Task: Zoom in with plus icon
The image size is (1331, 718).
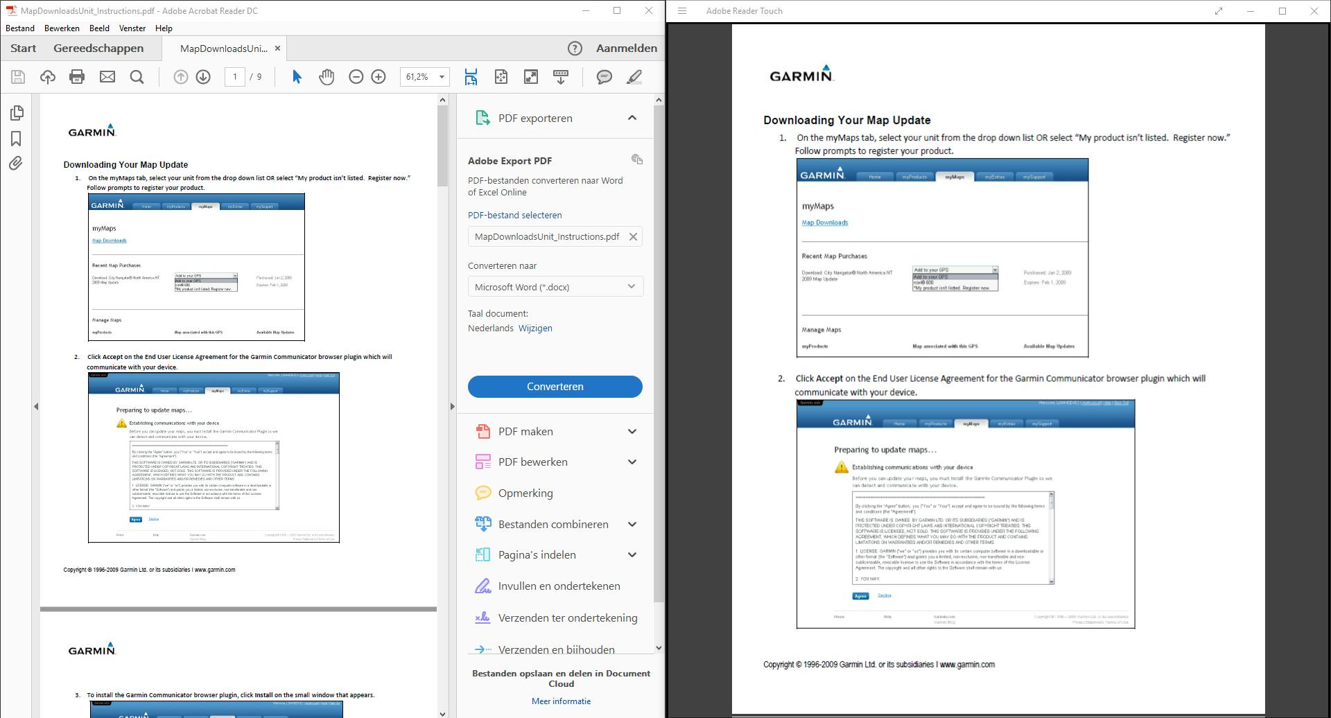Action: pos(379,77)
